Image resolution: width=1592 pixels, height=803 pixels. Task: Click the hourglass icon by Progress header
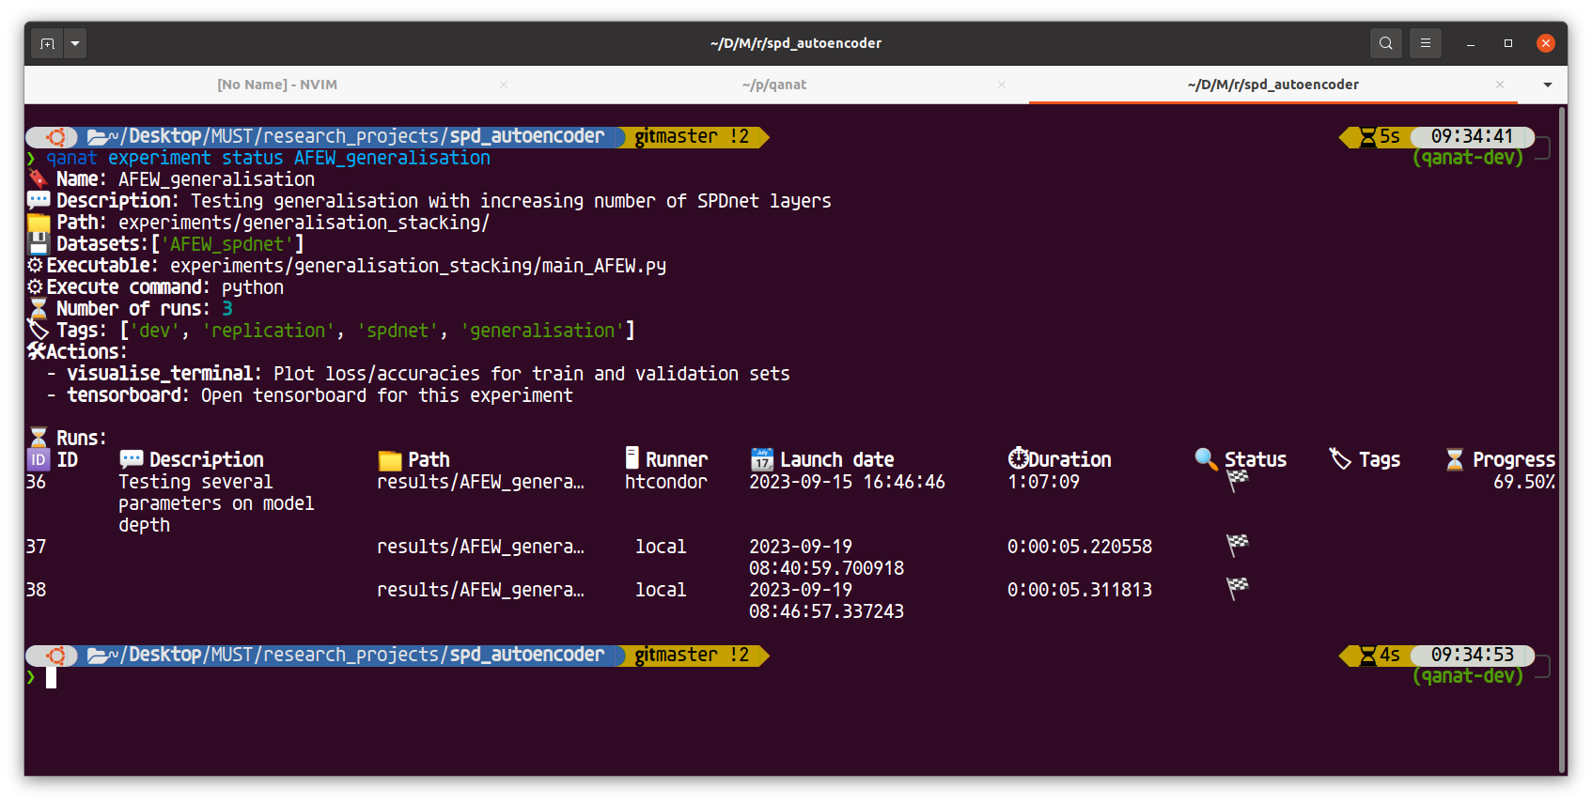[x=1455, y=459]
